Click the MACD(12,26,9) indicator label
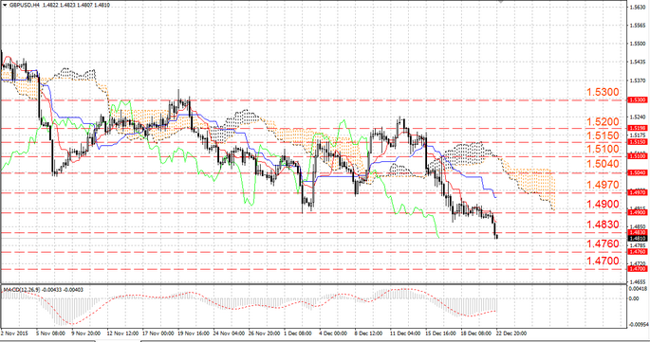650x342 pixels. click(21, 290)
